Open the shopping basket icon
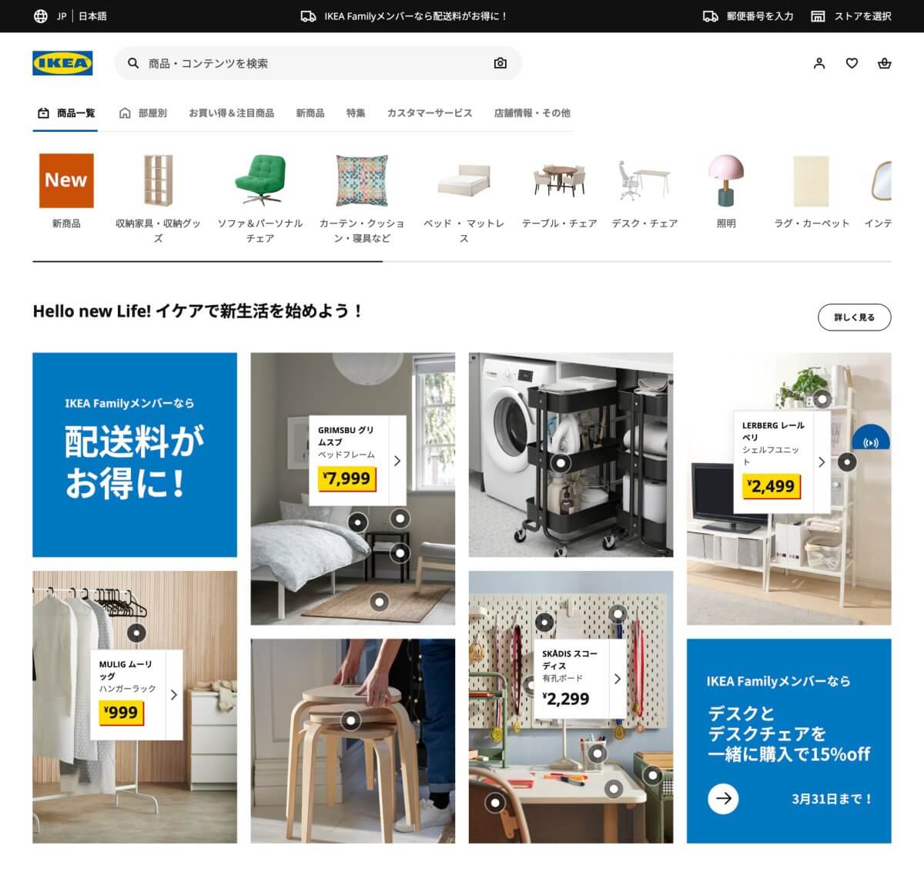This screenshot has height=876, width=924. (x=885, y=63)
